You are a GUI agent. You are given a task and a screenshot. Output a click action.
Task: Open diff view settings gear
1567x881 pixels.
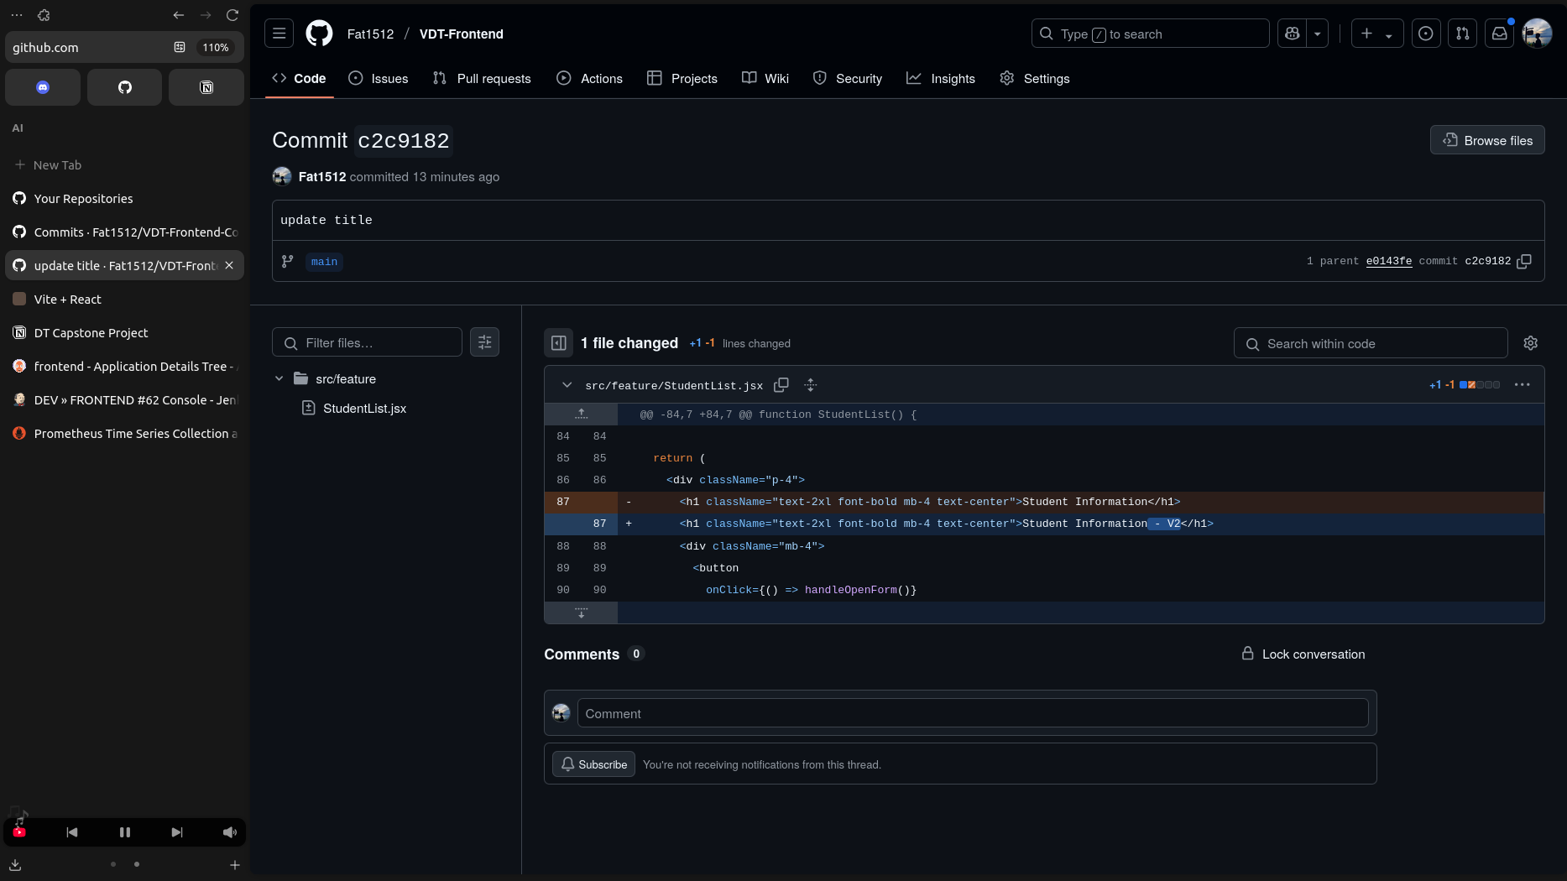(1530, 342)
